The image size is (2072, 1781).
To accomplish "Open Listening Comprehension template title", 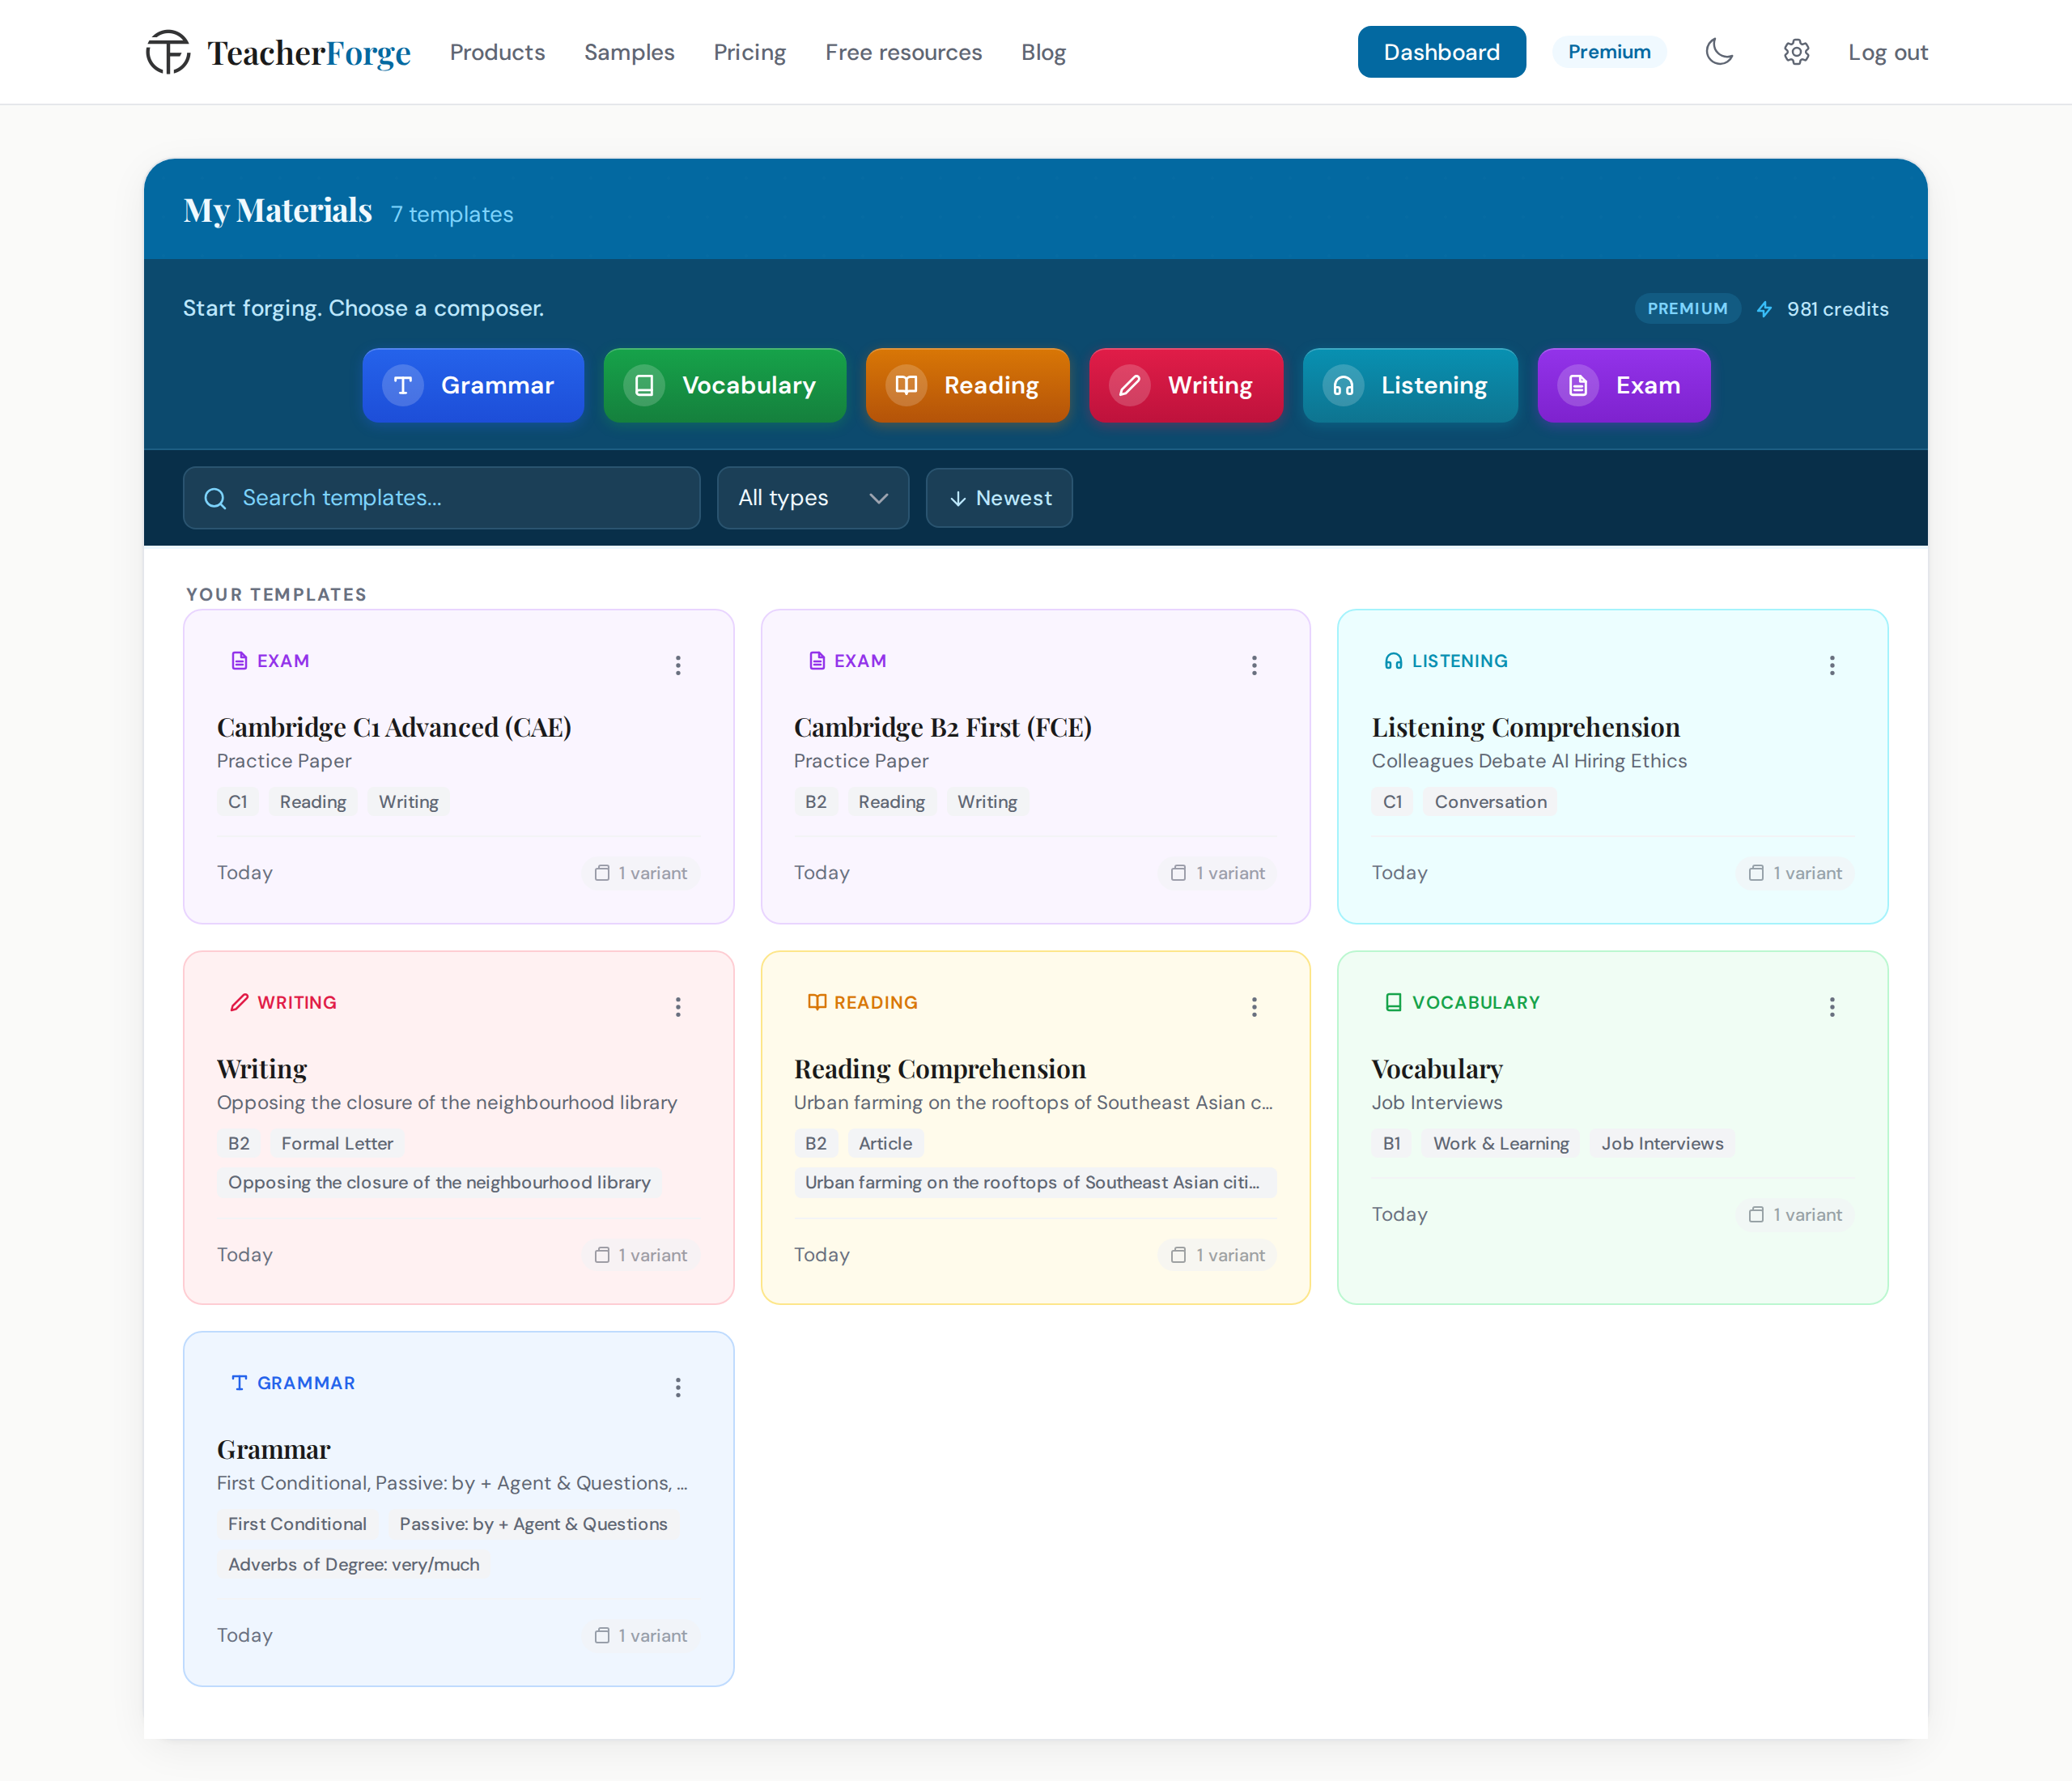I will click(x=1525, y=727).
